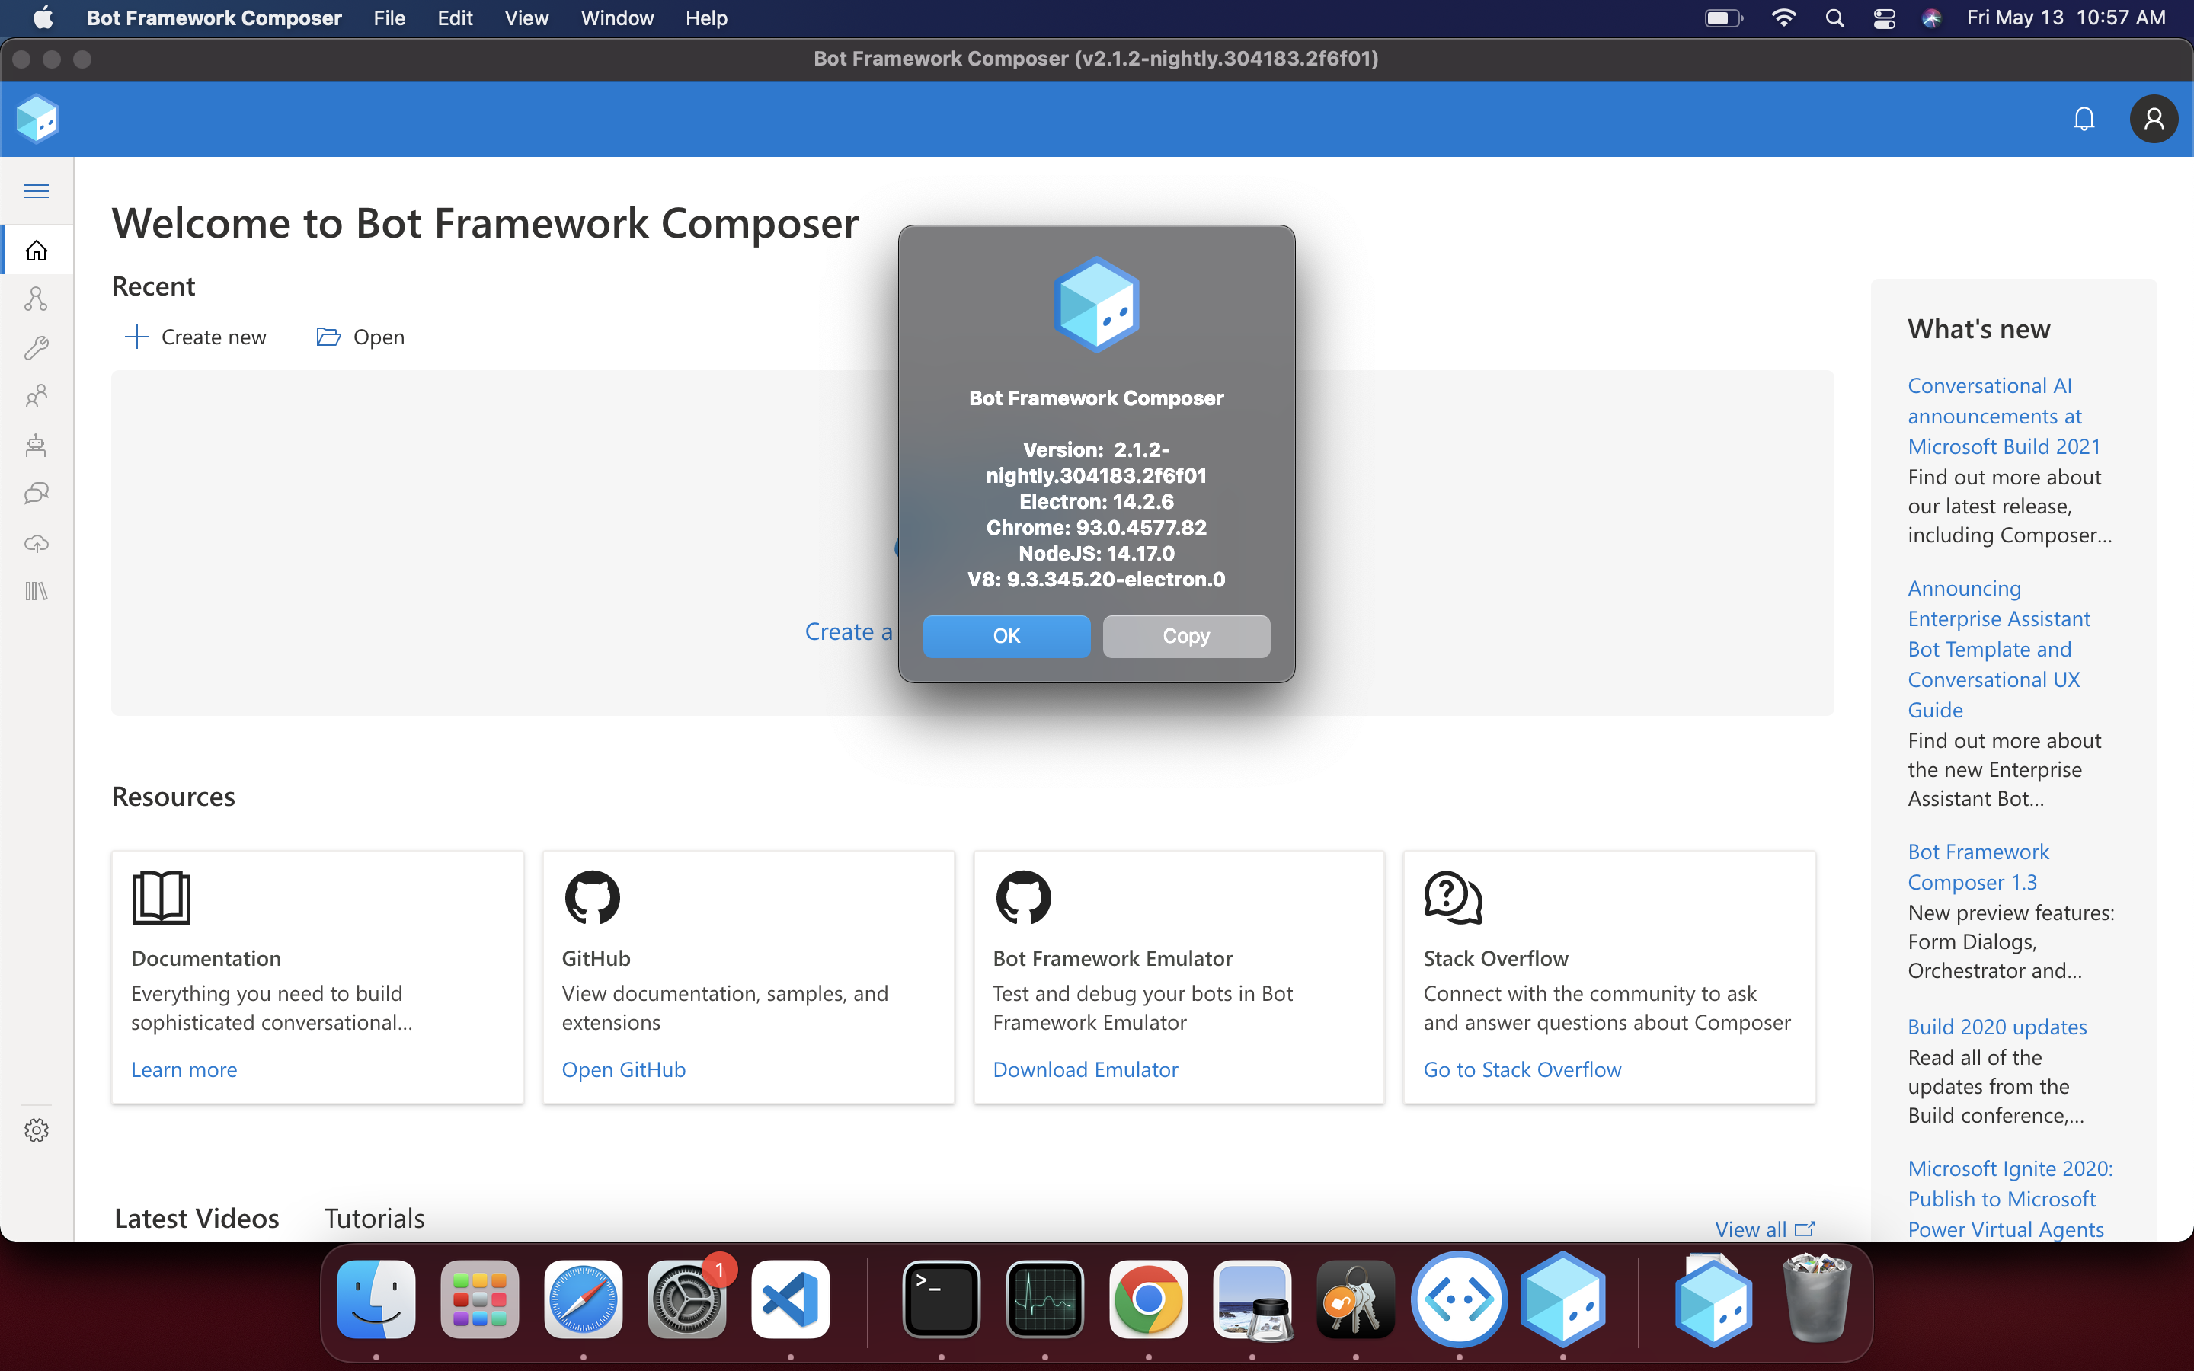Switch to the Tutorials tab
This screenshot has width=2194, height=1371.
373,1218
